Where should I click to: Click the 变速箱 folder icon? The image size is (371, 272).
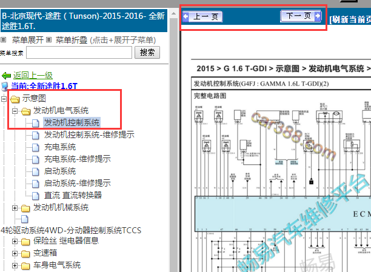click(x=25, y=254)
